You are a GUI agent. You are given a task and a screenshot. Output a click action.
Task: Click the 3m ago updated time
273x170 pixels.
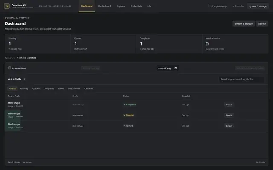186,126
